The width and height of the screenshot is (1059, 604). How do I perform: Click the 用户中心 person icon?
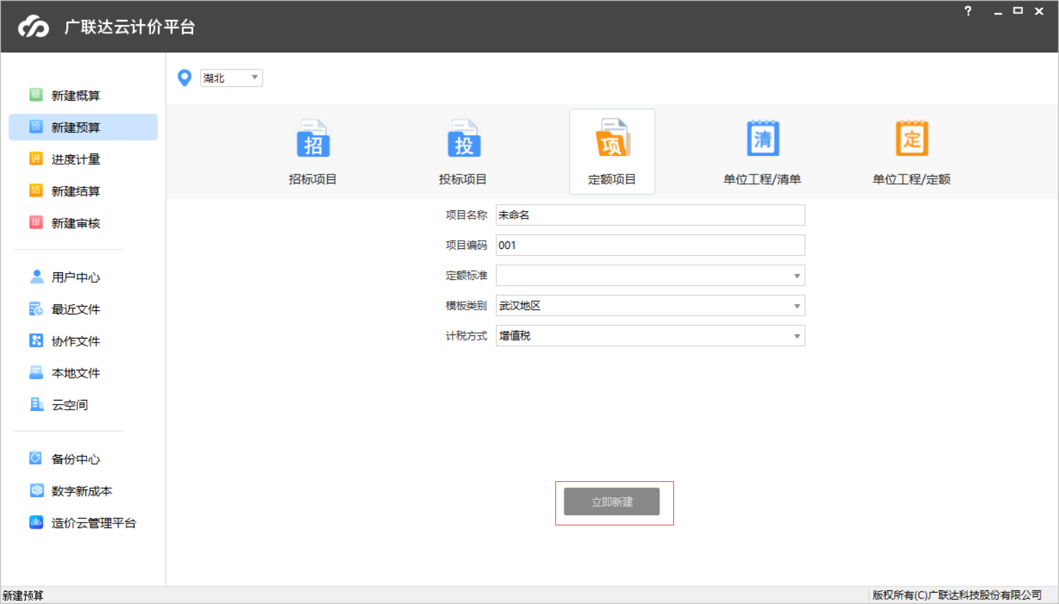(37, 276)
